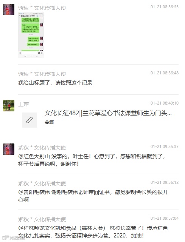Open the shared chat screenshot thumbnail

tap(31, 35)
